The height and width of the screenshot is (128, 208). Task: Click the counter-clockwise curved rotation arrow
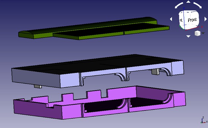tap(179, 5)
